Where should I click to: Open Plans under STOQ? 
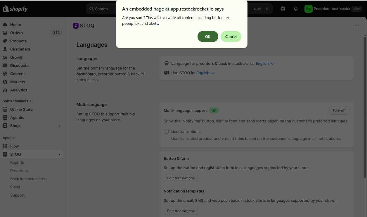click(x=15, y=187)
